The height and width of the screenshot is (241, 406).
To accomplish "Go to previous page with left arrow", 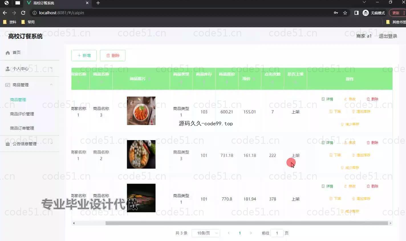I will (x=229, y=233).
